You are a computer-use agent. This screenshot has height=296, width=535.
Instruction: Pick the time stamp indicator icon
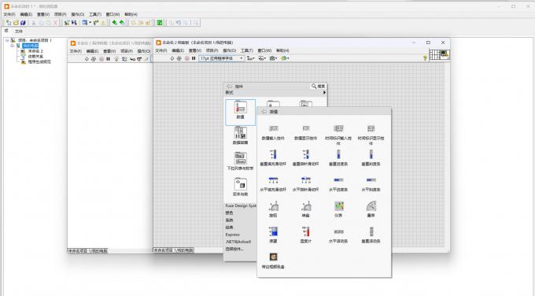371,128
